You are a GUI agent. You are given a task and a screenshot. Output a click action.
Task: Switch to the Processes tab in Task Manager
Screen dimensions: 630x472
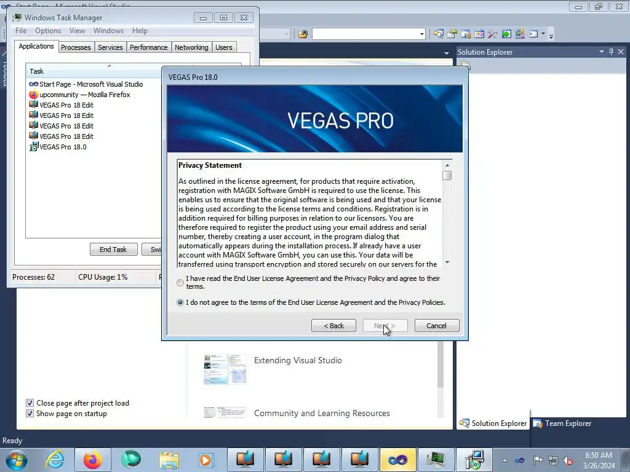(x=76, y=47)
